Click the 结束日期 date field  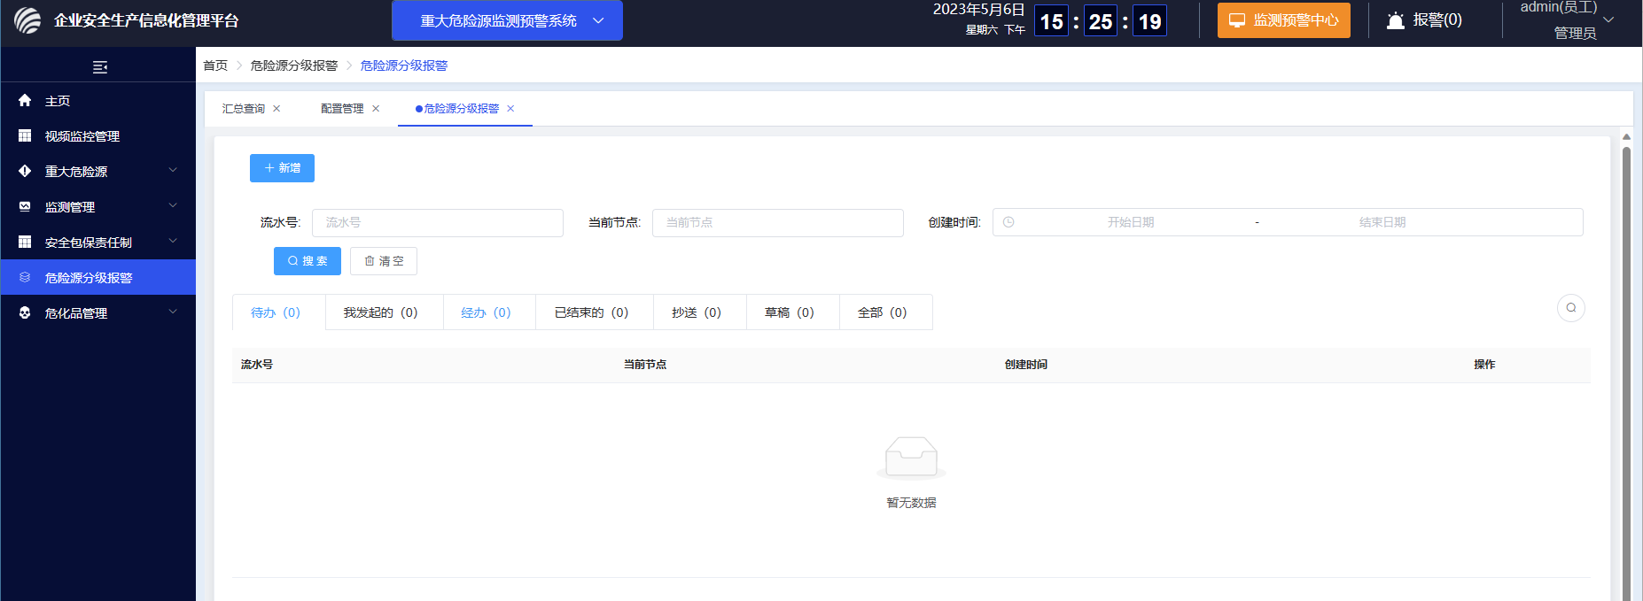(x=1382, y=222)
